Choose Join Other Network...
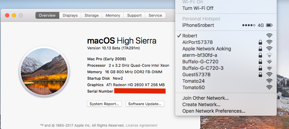Screen dimensions: 289x129 tap(226, 98)
